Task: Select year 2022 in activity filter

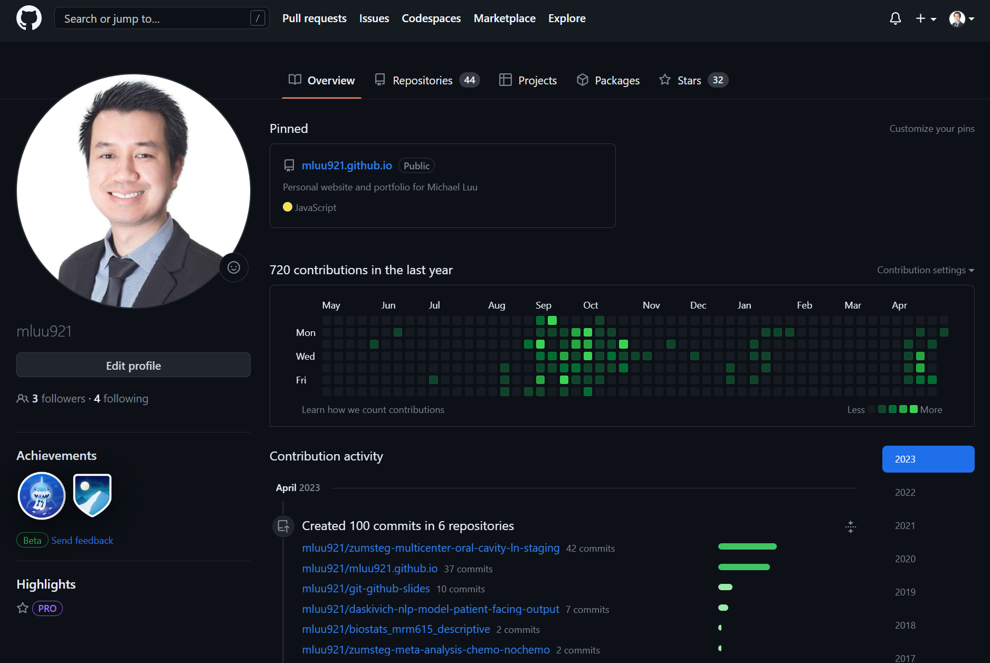Action: (x=905, y=492)
